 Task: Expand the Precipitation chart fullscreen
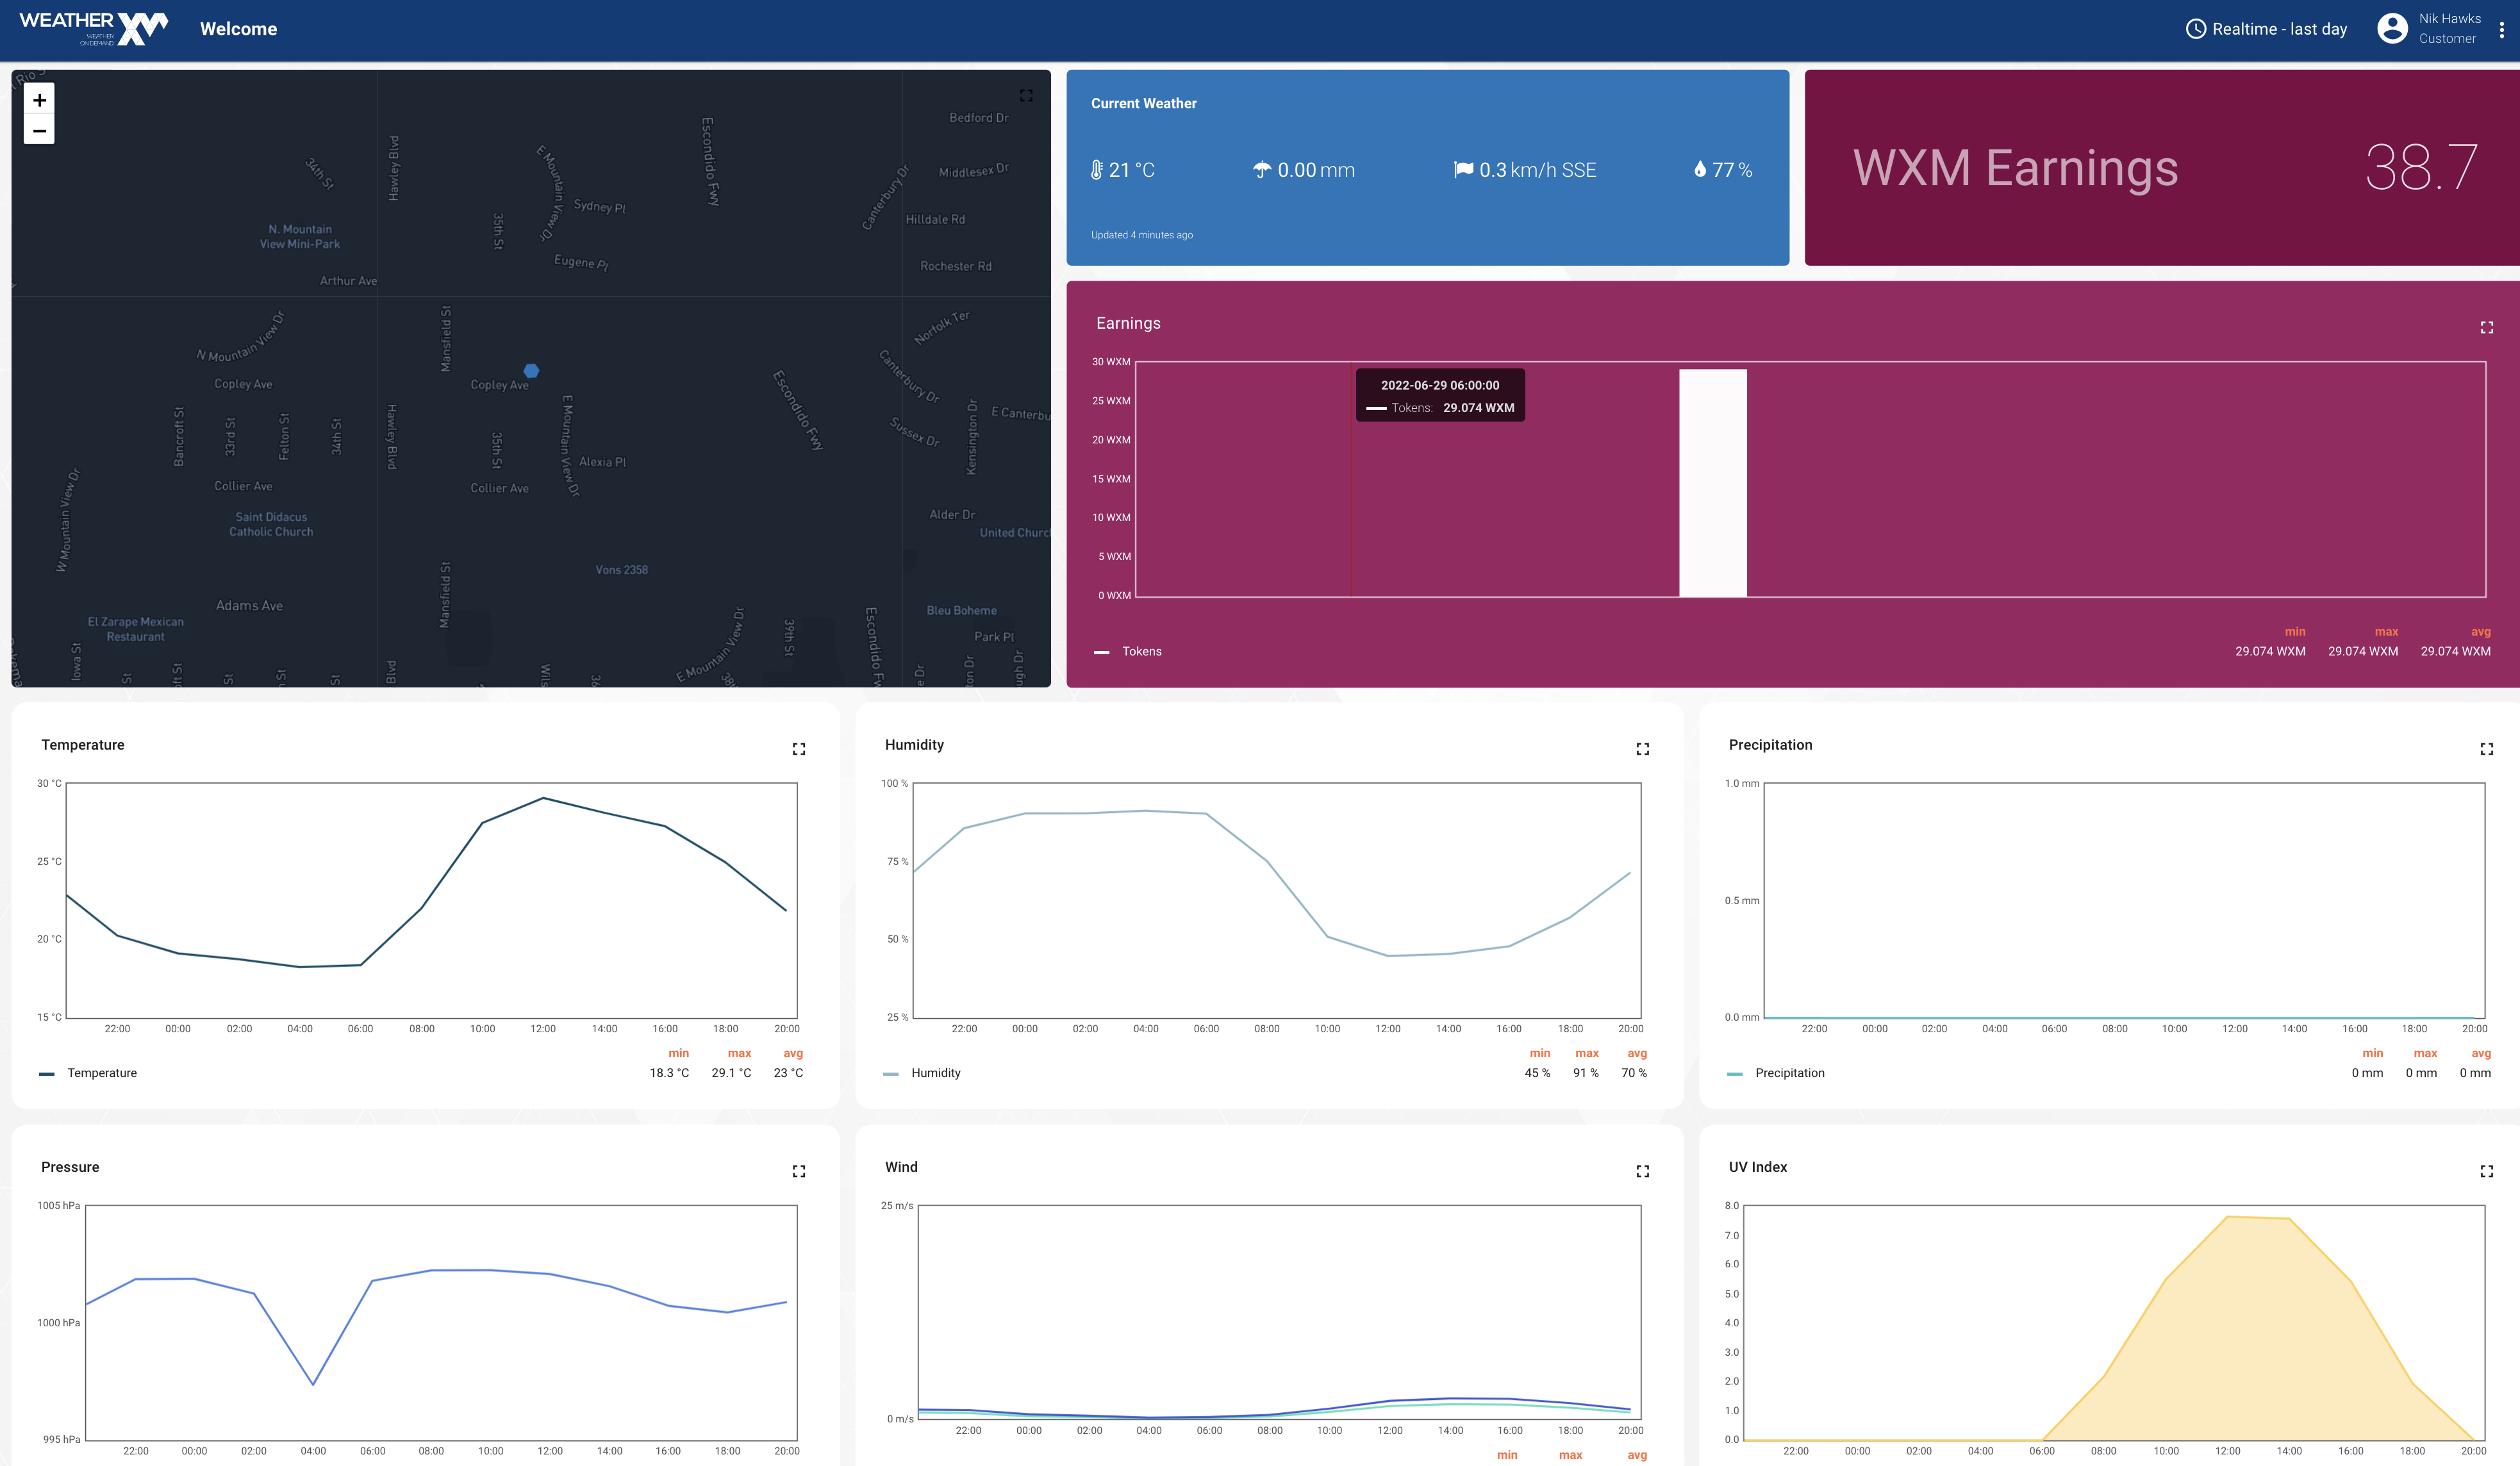click(2486, 749)
